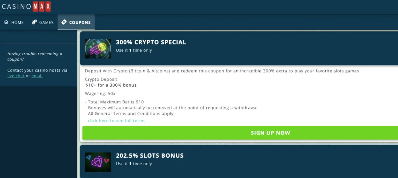Click the CasinoMax logo
The width and height of the screenshot is (398, 178).
coord(26,6)
